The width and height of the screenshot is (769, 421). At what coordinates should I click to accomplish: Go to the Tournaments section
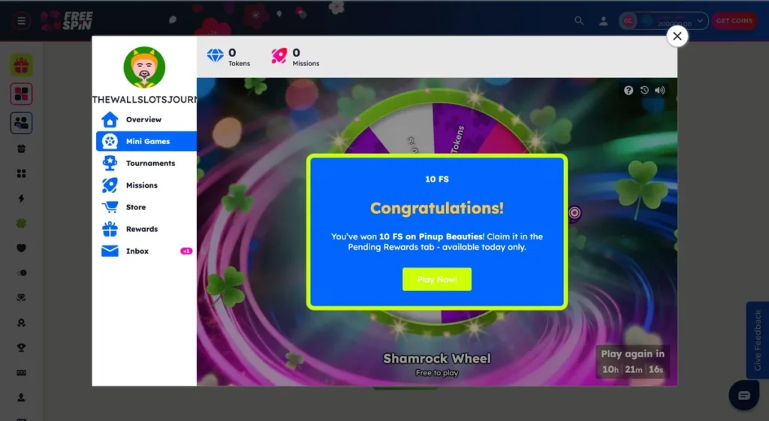point(149,163)
